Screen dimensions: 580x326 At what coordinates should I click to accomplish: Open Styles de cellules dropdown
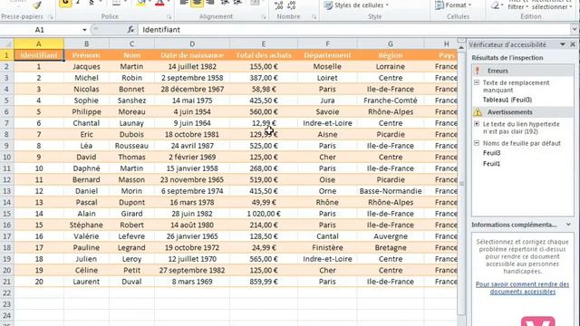tap(356, 5)
